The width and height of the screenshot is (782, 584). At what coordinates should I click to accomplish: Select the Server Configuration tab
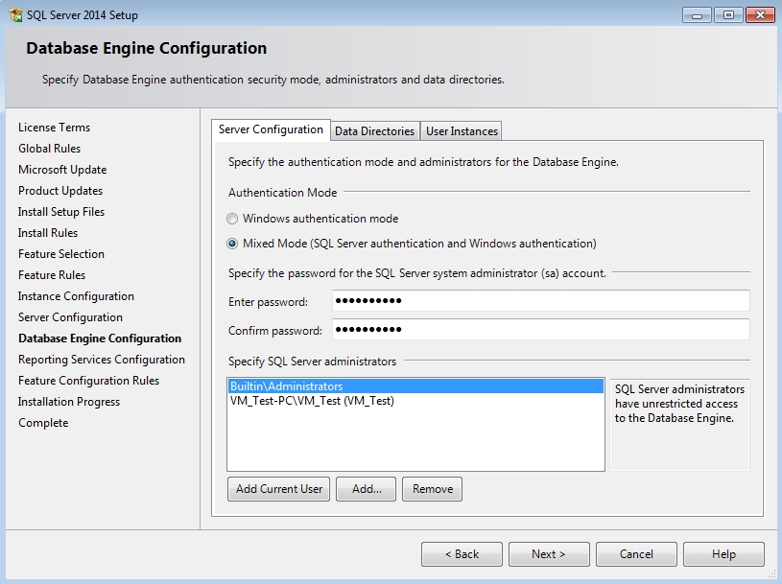click(271, 130)
